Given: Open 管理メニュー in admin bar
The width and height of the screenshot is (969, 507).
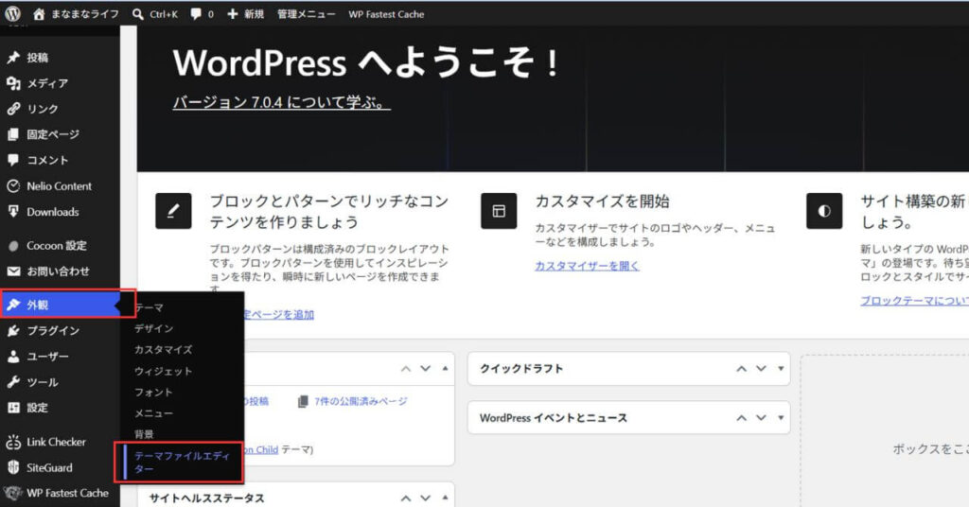Looking at the screenshot, I should [306, 13].
